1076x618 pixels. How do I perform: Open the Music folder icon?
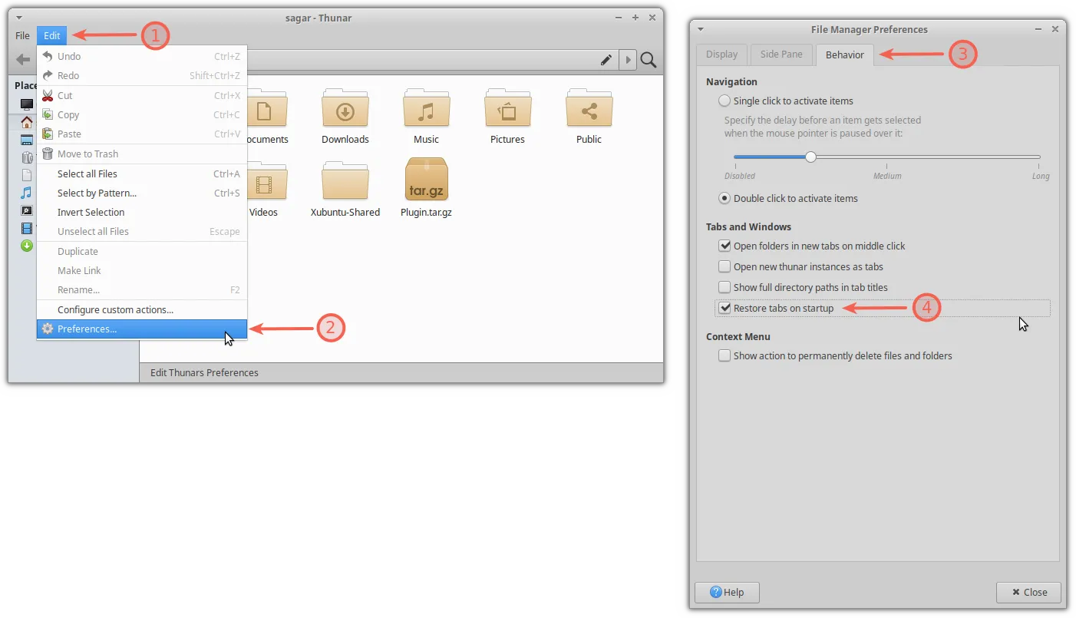tap(426, 110)
